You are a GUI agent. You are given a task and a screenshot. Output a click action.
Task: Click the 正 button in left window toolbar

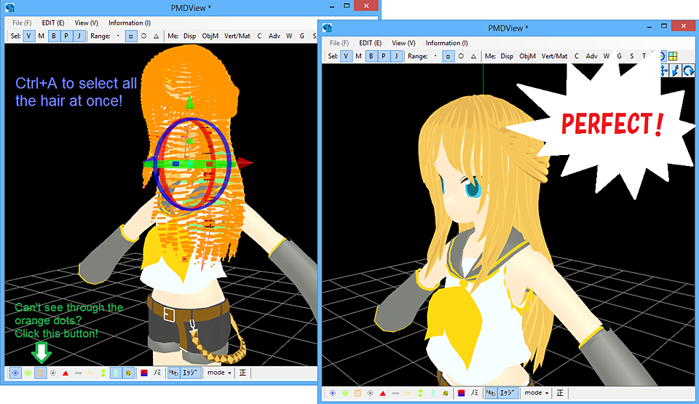(242, 373)
